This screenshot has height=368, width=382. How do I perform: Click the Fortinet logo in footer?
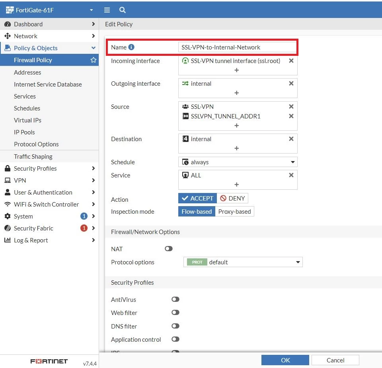49,361
